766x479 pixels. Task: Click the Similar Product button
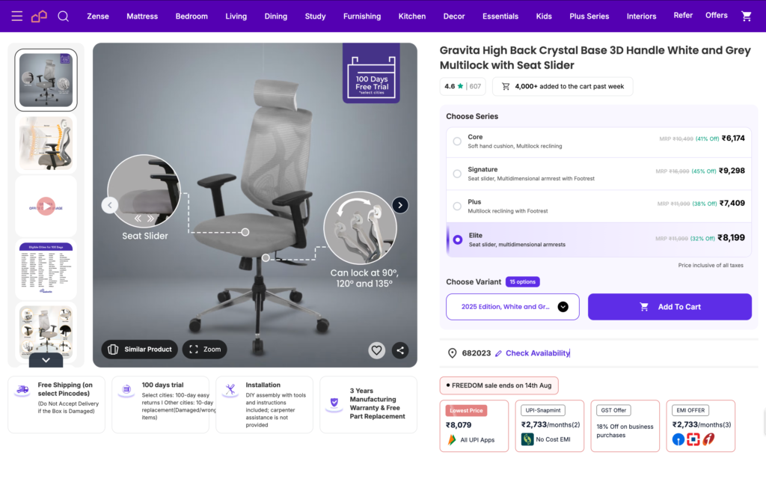(140, 350)
